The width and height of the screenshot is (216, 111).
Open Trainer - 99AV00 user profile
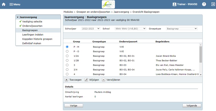coord(185,4)
